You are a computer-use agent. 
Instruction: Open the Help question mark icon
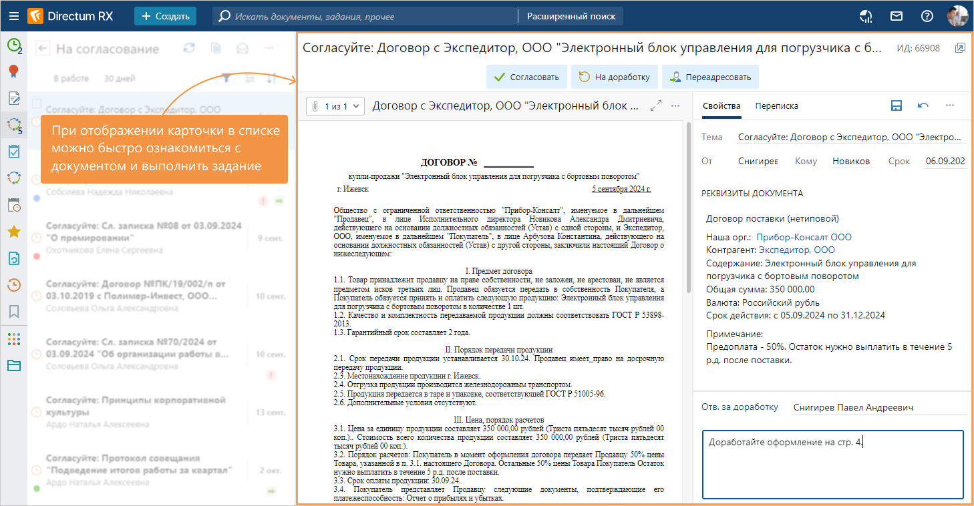pos(927,16)
